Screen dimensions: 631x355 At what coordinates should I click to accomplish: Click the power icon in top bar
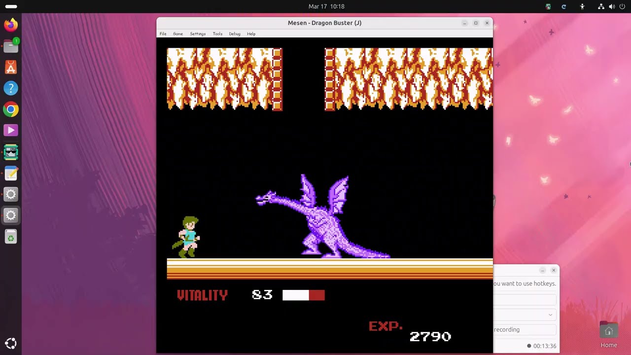coord(622,6)
